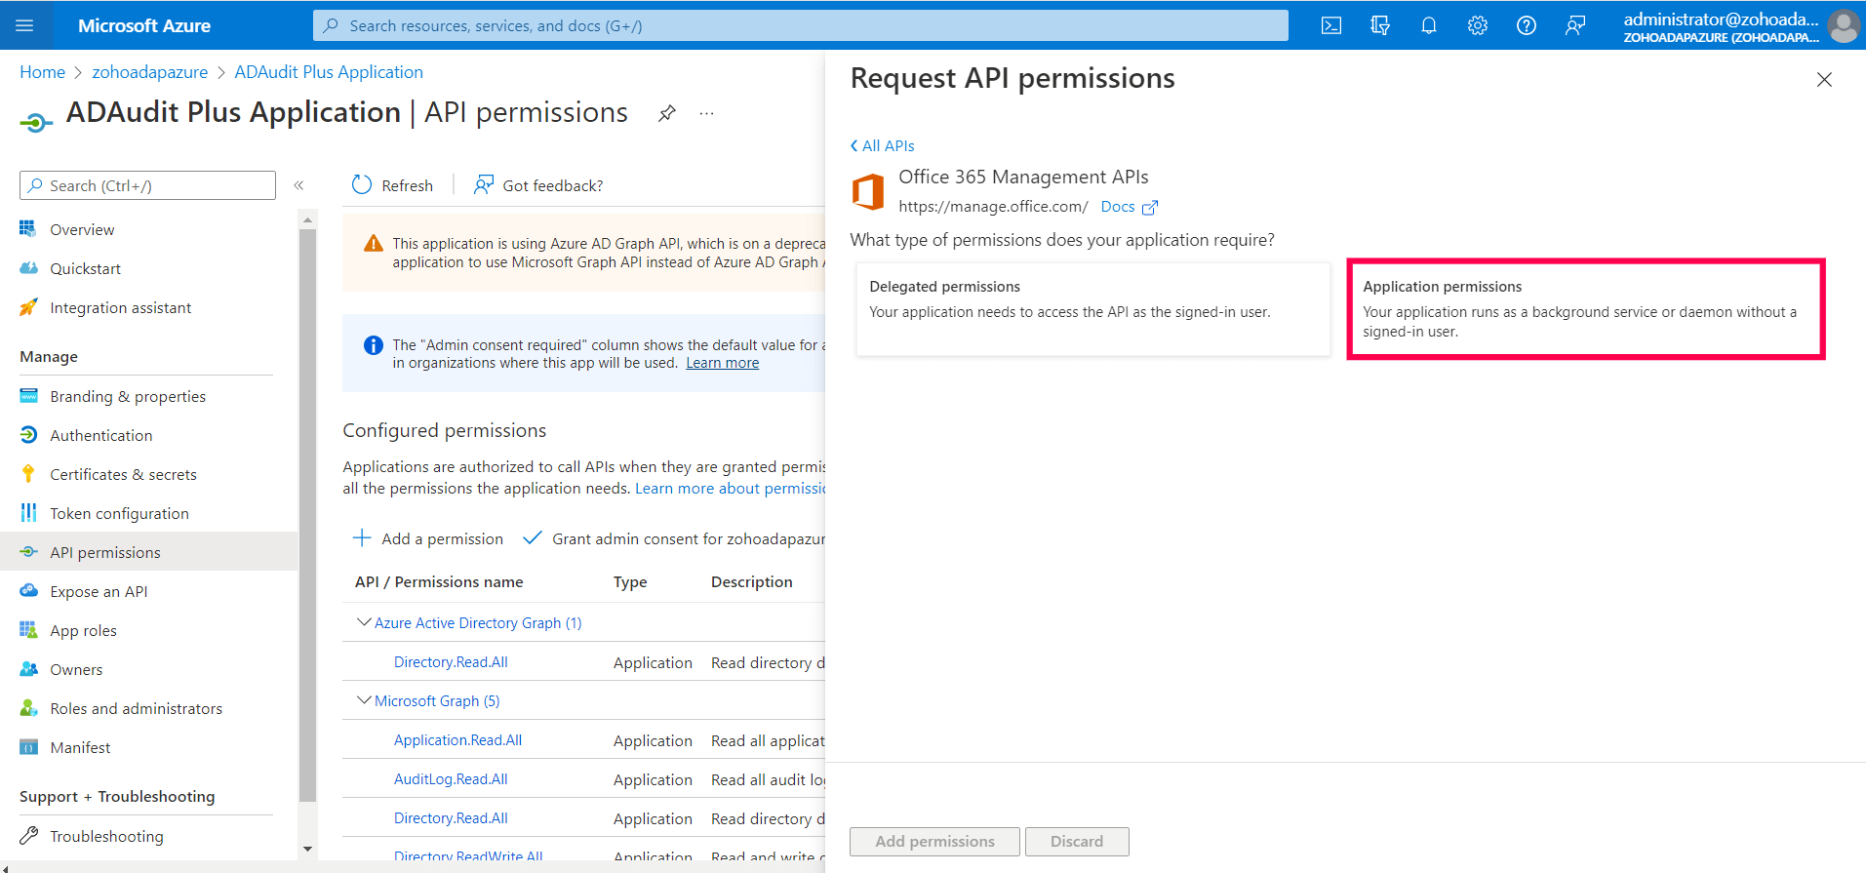Viewport: 1866px width, 873px height.
Task: Go to Authentication in sidebar
Action: tap(101, 436)
